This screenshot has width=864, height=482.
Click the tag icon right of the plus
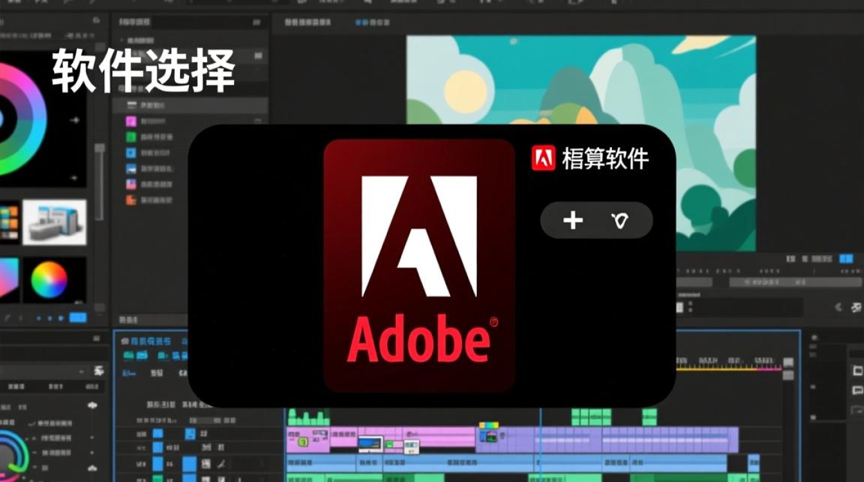coord(620,222)
